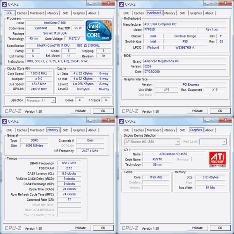
Task: Click the Command Rate value '1T'
Action: coord(69,199)
